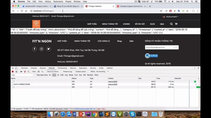
Task: Switch to the Sources tab in DevTools
Action: click(x=43, y=68)
